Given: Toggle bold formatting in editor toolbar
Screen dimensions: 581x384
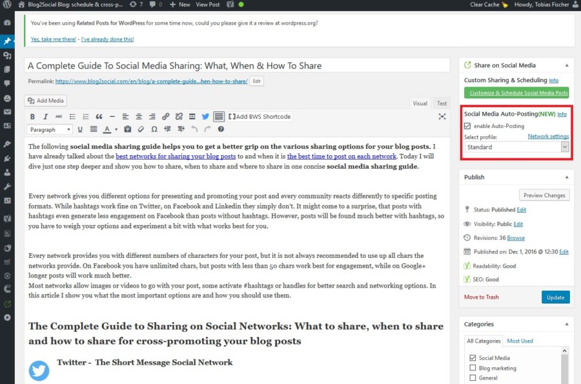Looking at the screenshot, I should pyautogui.click(x=33, y=116).
